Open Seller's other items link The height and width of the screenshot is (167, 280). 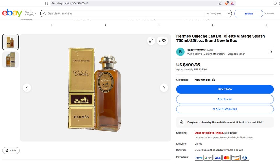tap(214, 54)
